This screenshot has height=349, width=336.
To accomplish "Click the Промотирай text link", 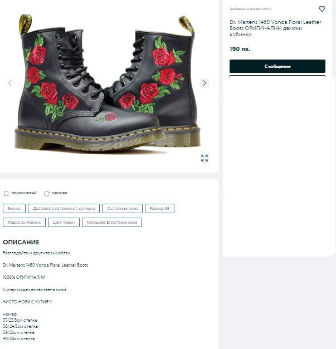I will point(24,193).
